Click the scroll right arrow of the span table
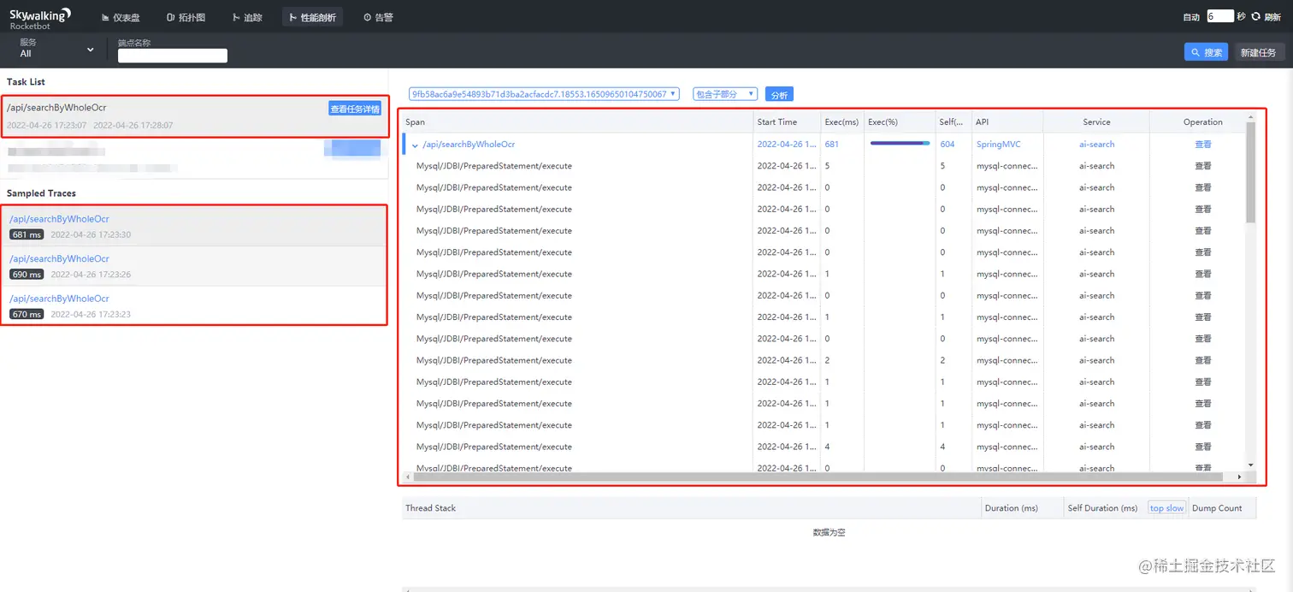Screen dimensions: 1293x592 [1240, 477]
